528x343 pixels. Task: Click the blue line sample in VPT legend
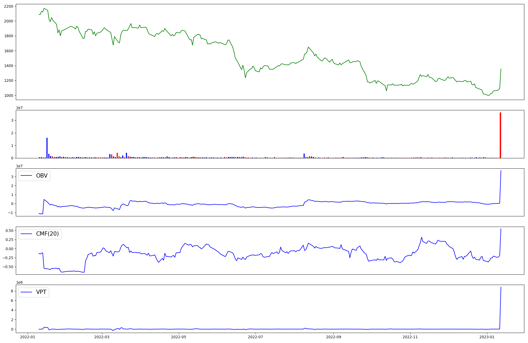(x=26, y=292)
